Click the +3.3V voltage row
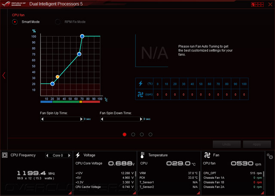The height and width of the screenshot is (196, 275). tap(104, 182)
